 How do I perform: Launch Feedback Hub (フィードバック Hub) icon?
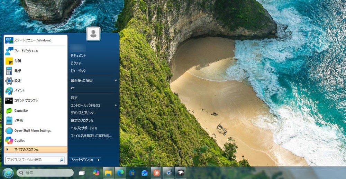pos(9,51)
